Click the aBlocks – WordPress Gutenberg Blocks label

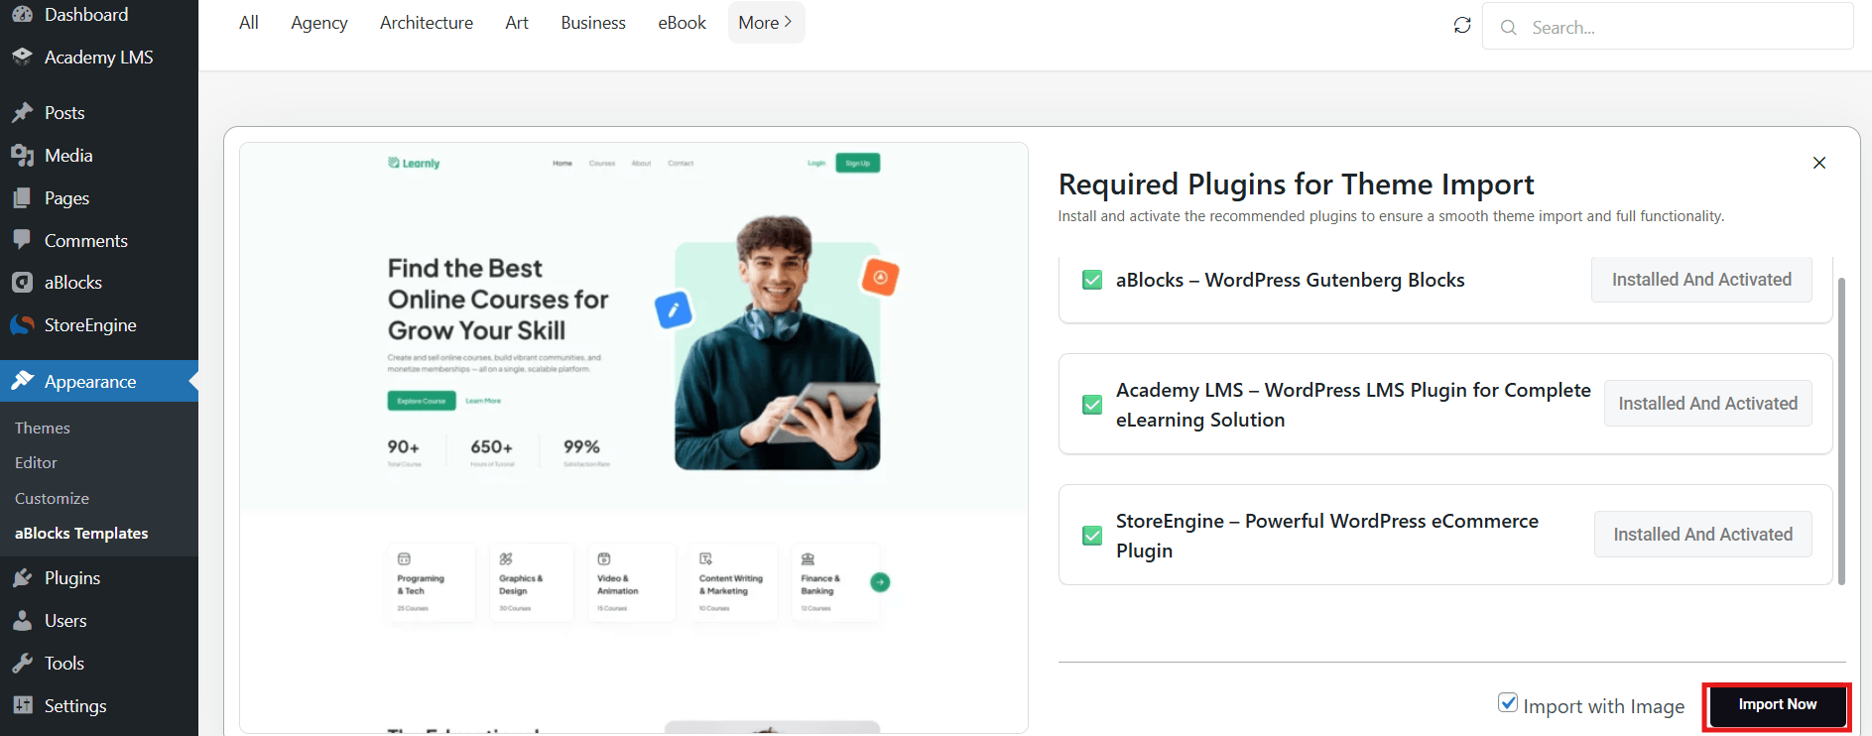[1290, 280]
